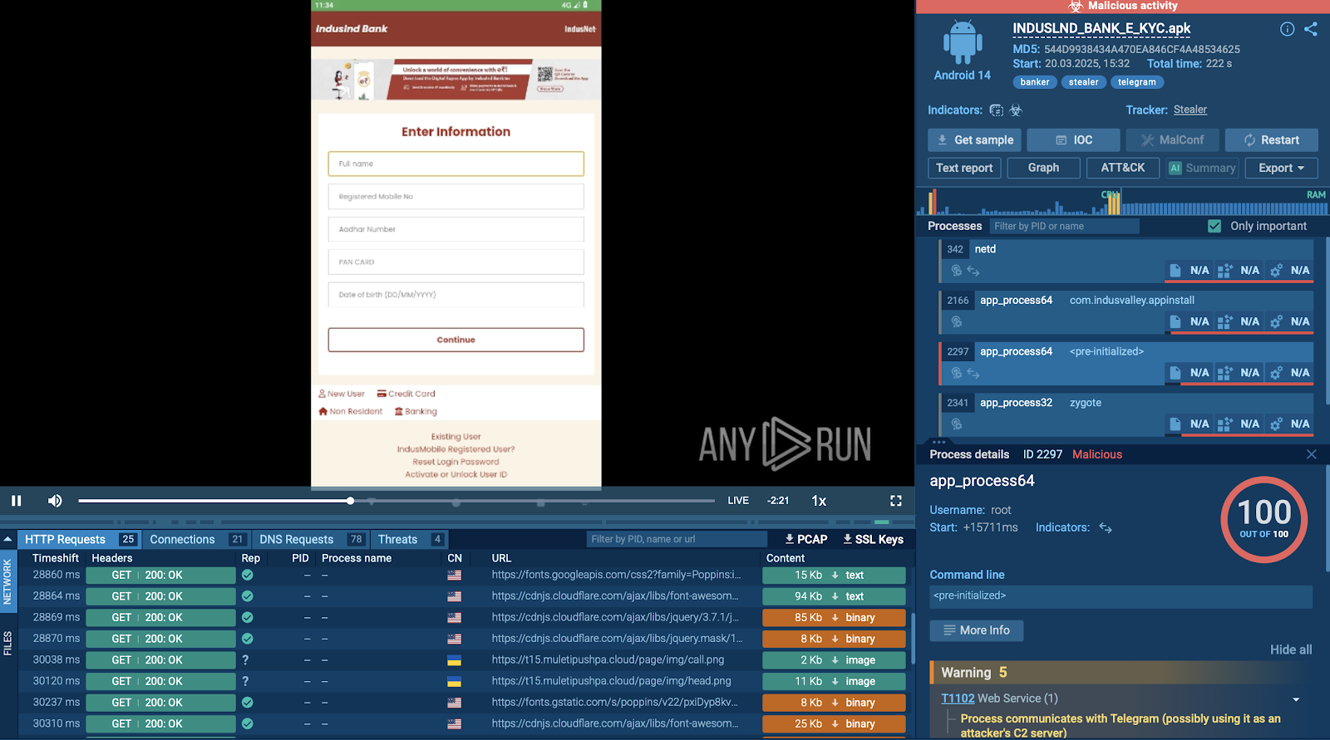1330x740 pixels.
Task: Sort by the Timeshift column header
Action: 56,558
